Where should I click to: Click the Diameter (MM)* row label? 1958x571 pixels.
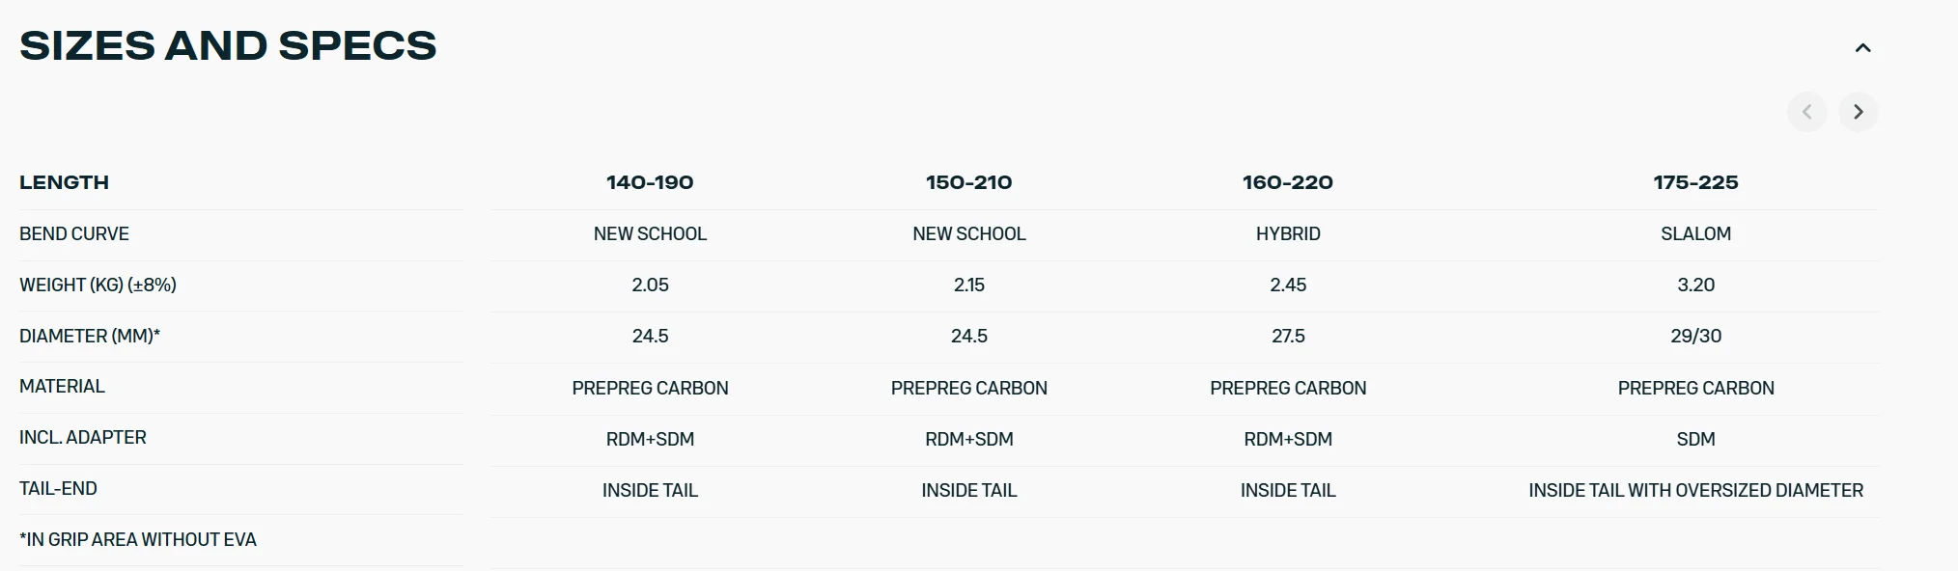[x=90, y=336]
